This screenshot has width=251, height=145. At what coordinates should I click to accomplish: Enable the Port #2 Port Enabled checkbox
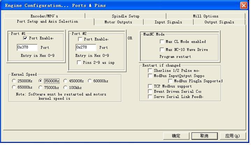tap(80, 39)
